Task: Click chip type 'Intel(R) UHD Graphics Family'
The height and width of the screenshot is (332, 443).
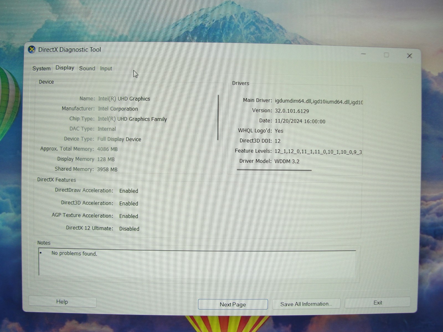Action: coord(132,119)
